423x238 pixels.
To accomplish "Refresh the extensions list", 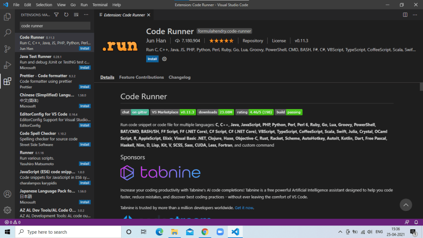I will click(x=66, y=15).
